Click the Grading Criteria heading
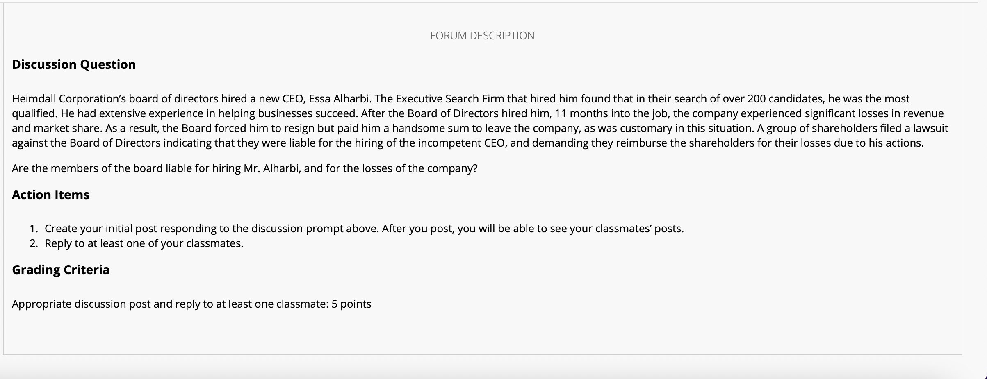Image resolution: width=987 pixels, height=379 pixels. point(61,270)
